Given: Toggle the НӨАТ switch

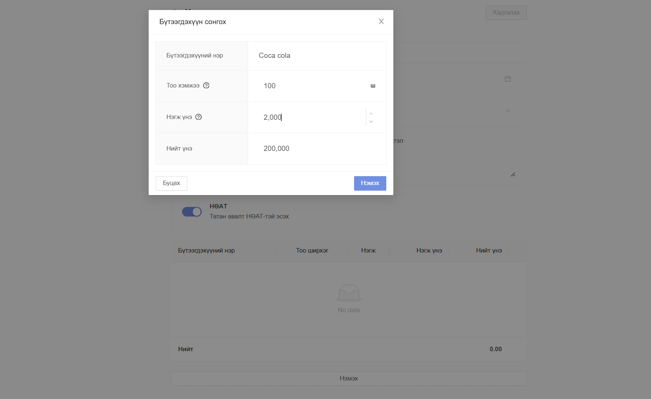Looking at the screenshot, I should pyautogui.click(x=192, y=212).
